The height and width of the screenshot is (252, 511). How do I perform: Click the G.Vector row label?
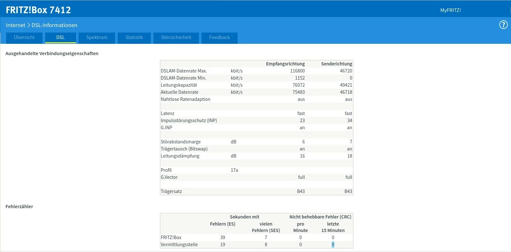[x=169, y=177]
